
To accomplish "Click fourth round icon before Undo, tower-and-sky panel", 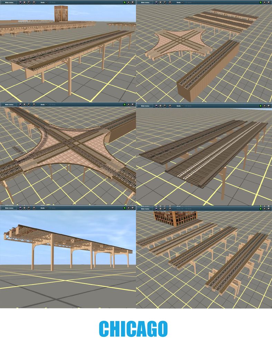I will click(x=34, y=2).
